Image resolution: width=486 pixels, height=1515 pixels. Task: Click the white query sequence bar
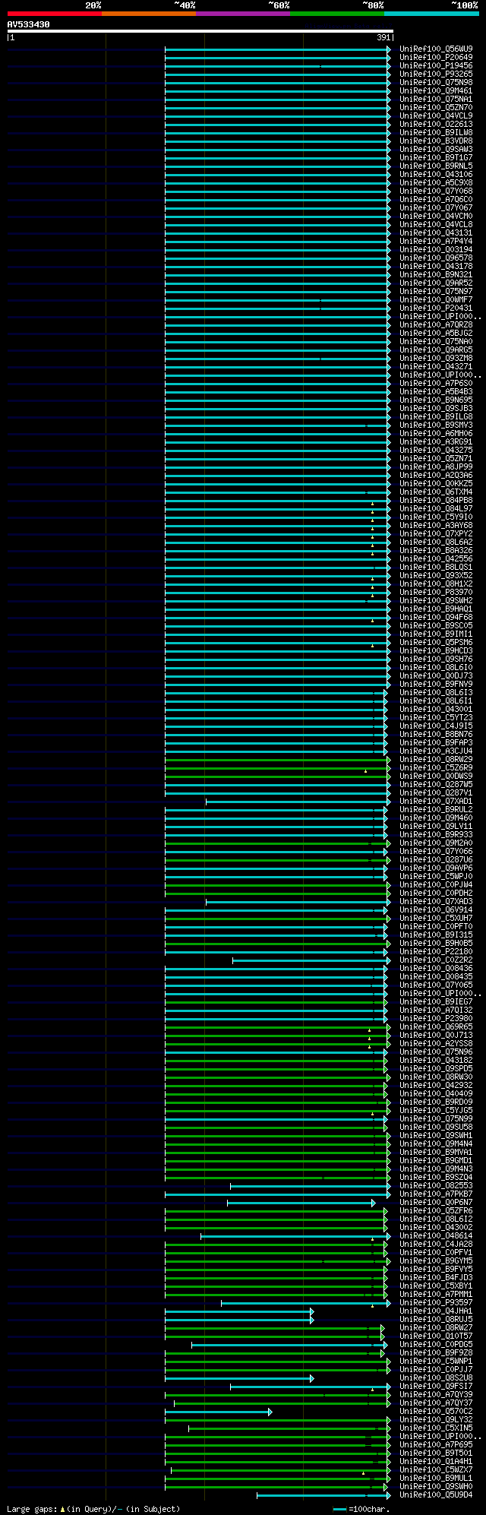[x=200, y=31]
